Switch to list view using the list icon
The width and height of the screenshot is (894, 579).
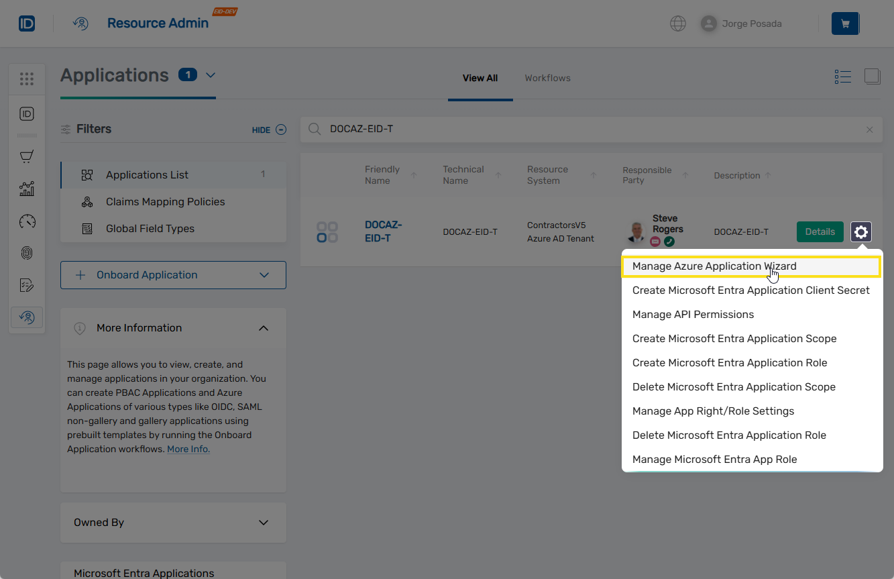point(843,76)
